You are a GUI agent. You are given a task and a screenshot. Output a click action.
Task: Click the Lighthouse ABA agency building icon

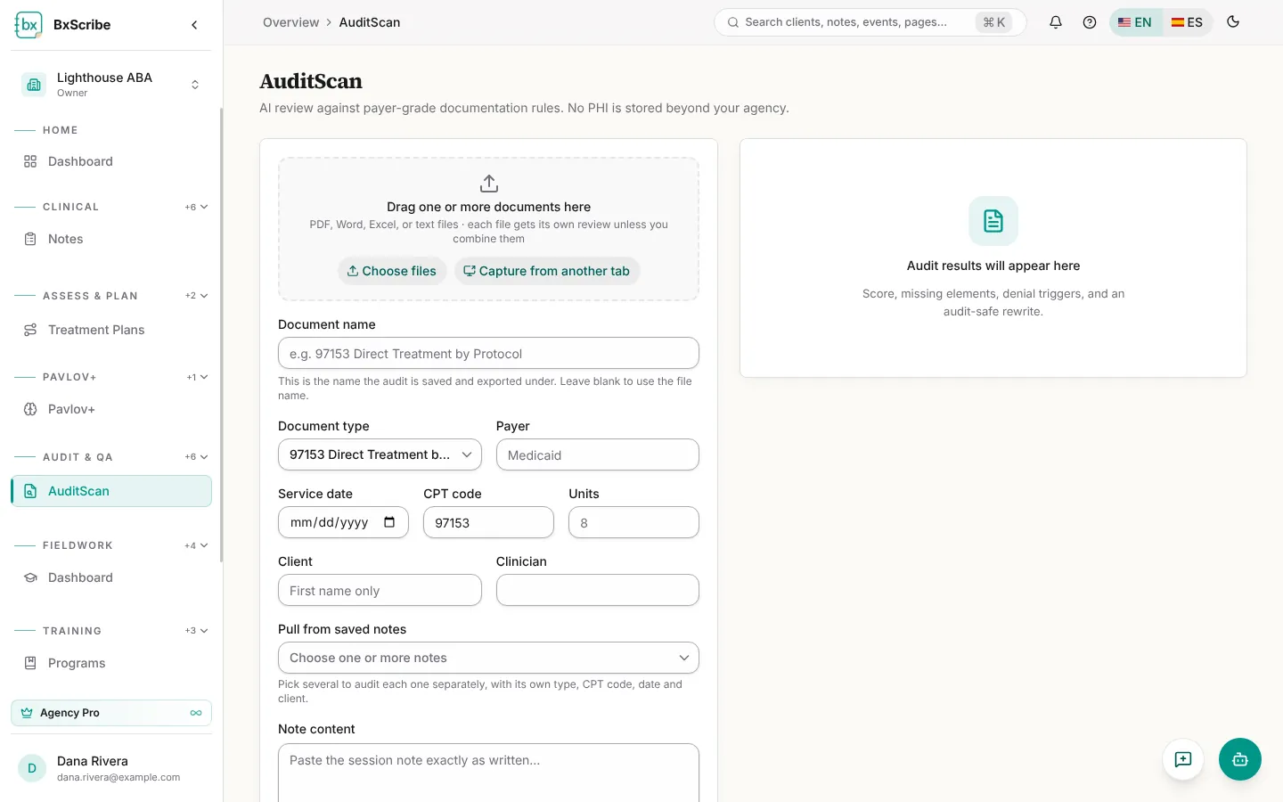click(34, 85)
